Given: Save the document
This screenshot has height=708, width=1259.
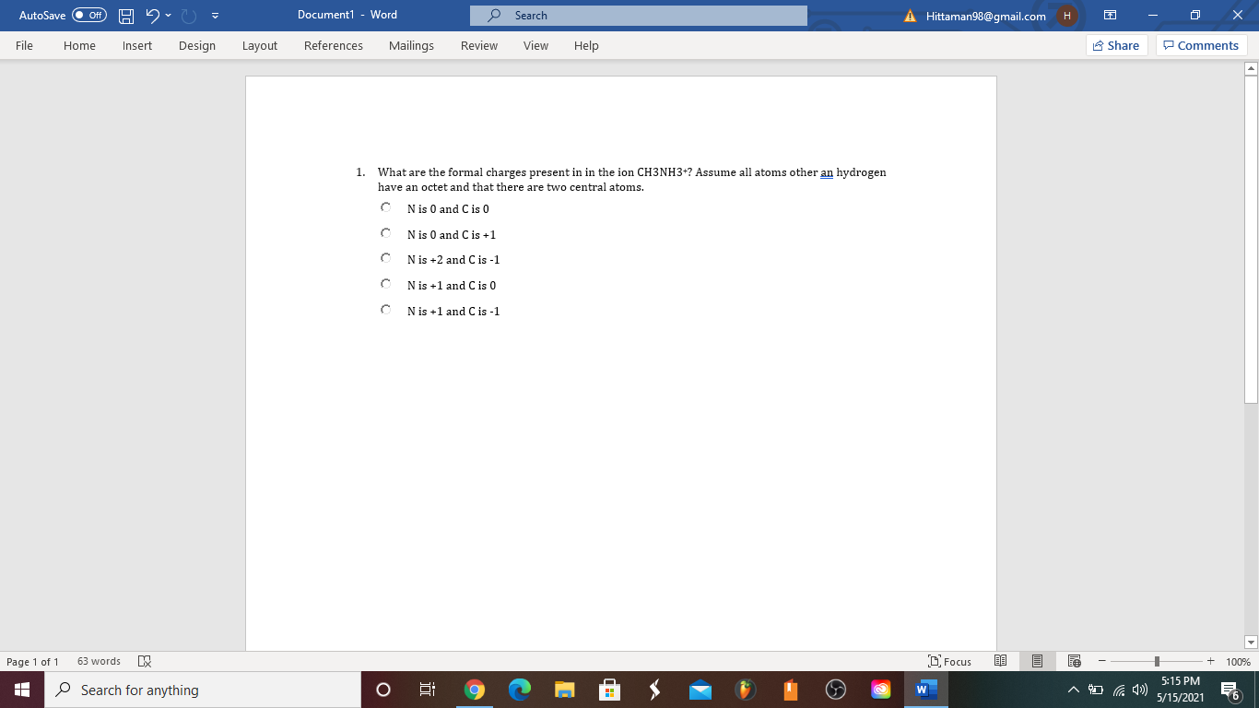Looking at the screenshot, I should click(x=124, y=15).
